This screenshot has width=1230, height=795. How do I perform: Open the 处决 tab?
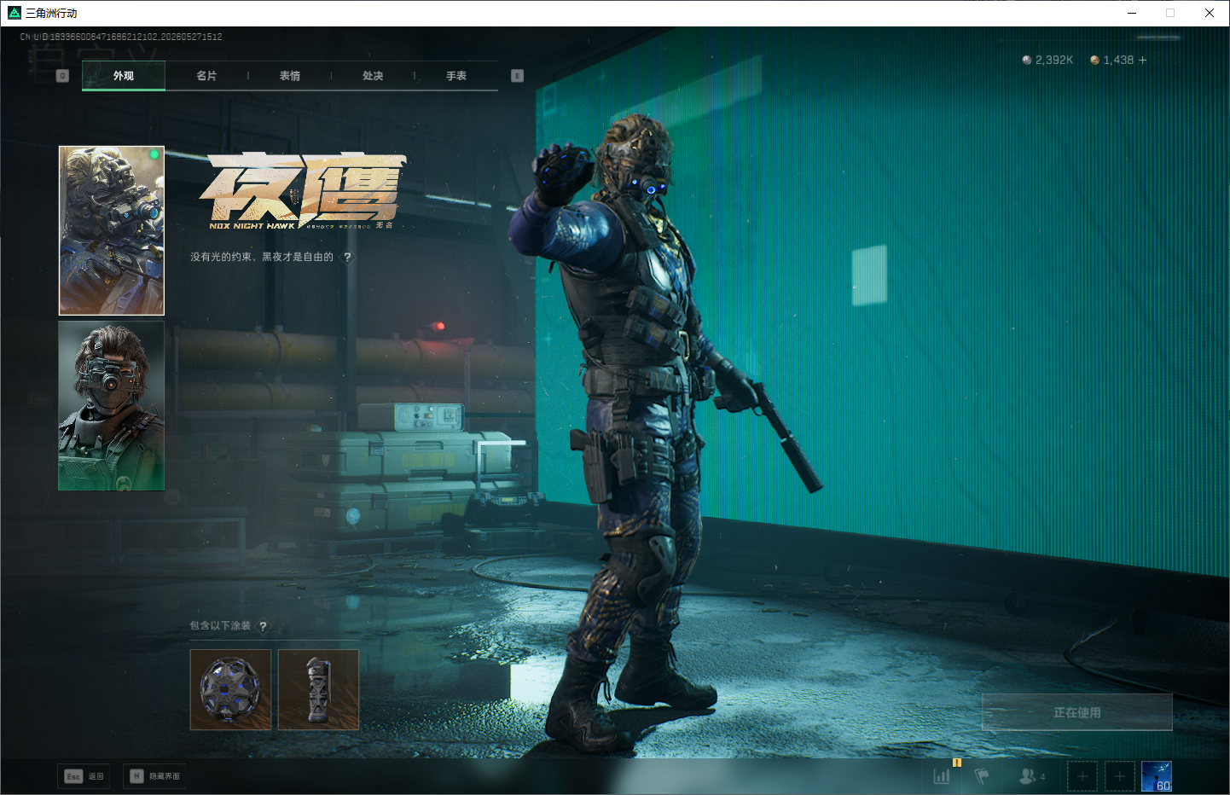coord(373,76)
